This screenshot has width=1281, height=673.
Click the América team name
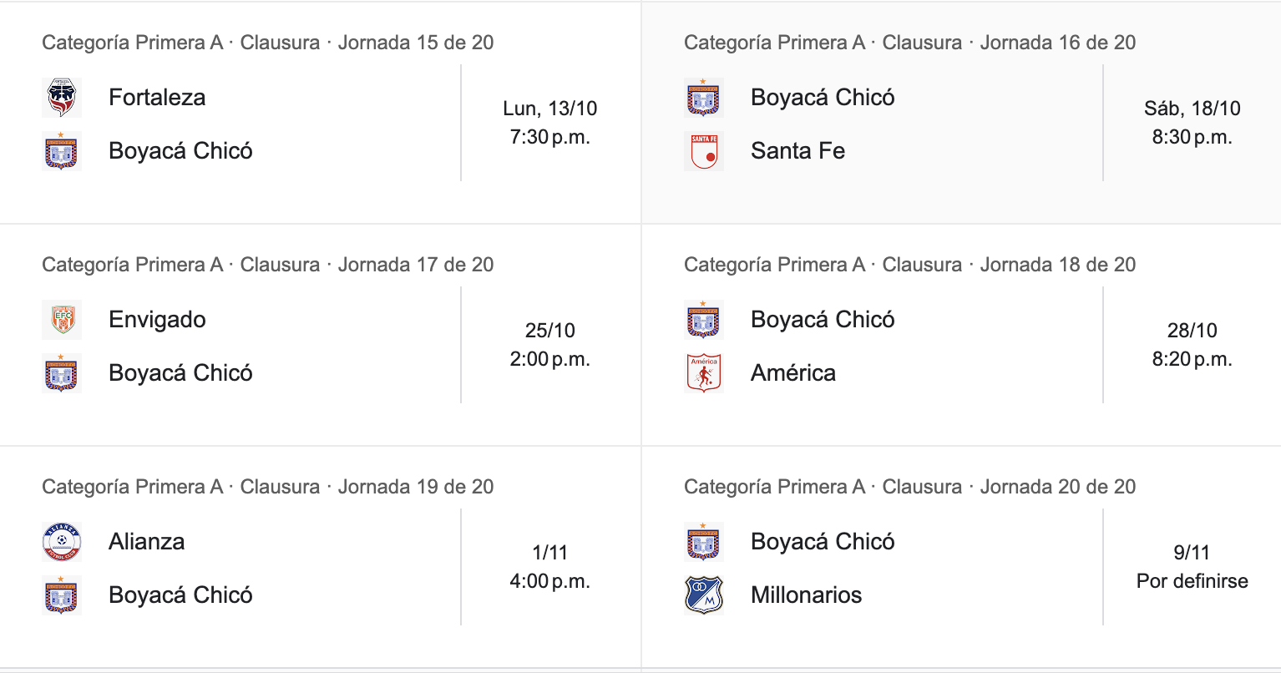[x=792, y=373]
